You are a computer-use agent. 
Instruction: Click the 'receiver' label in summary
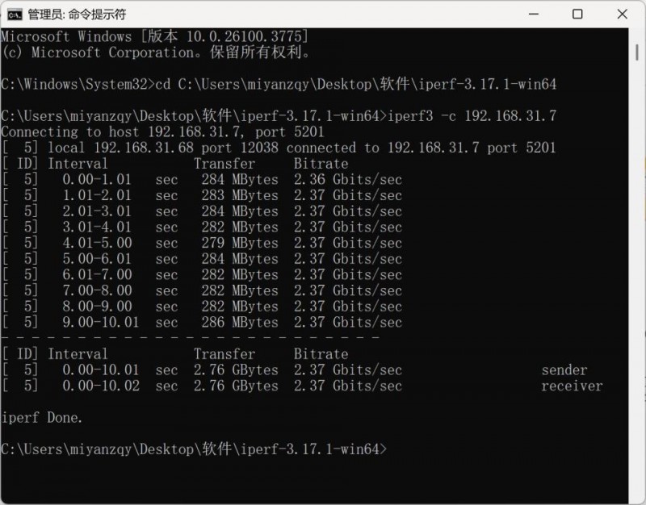click(572, 386)
